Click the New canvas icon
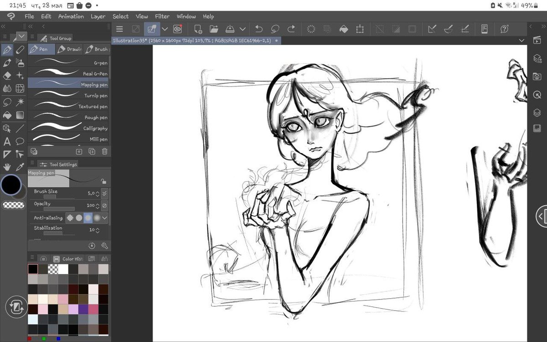Screen dimensions: 547x342 click(x=198, y=29)
